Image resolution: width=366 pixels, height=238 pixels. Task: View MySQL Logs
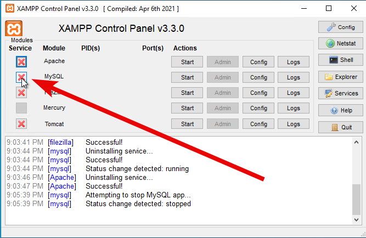(294, 77)
